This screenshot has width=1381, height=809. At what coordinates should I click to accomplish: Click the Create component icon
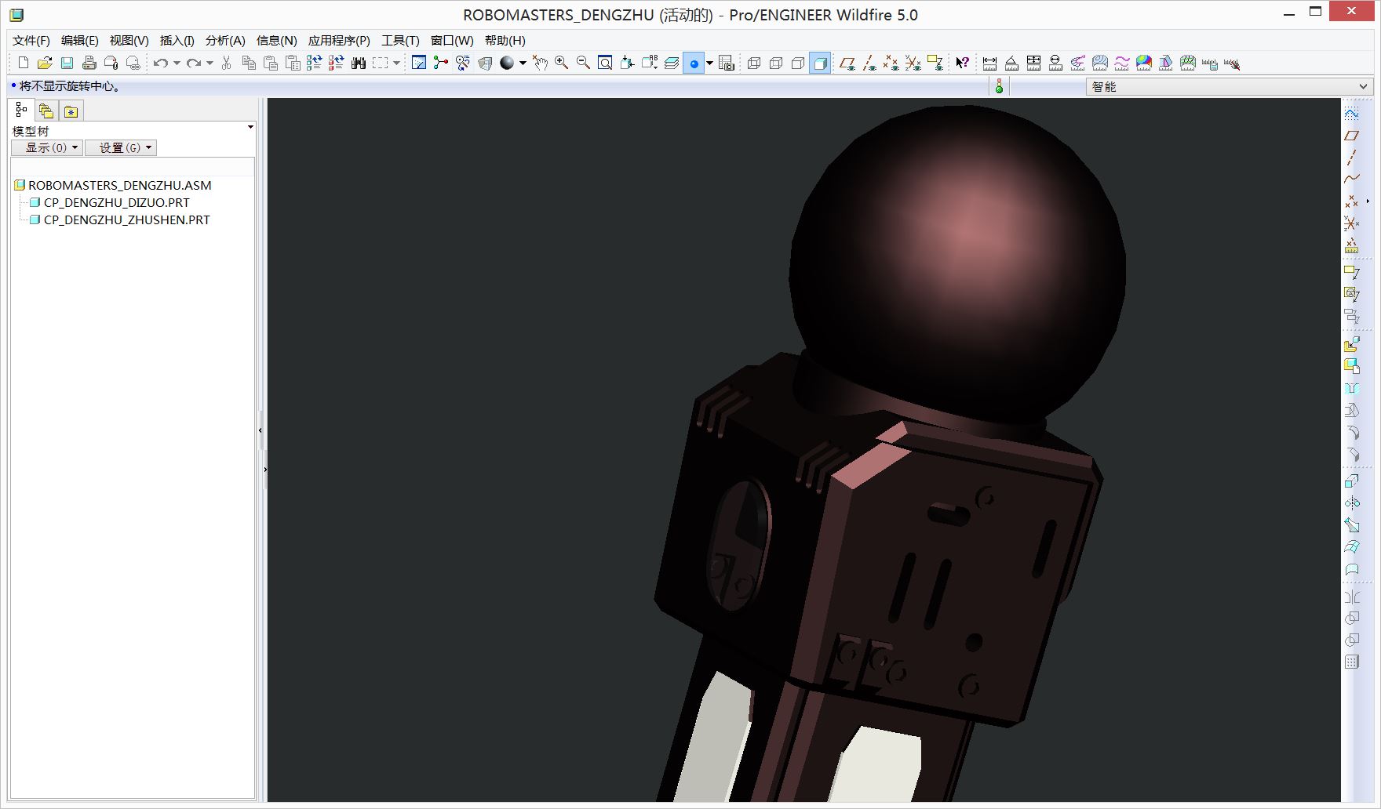point(1351,366)
